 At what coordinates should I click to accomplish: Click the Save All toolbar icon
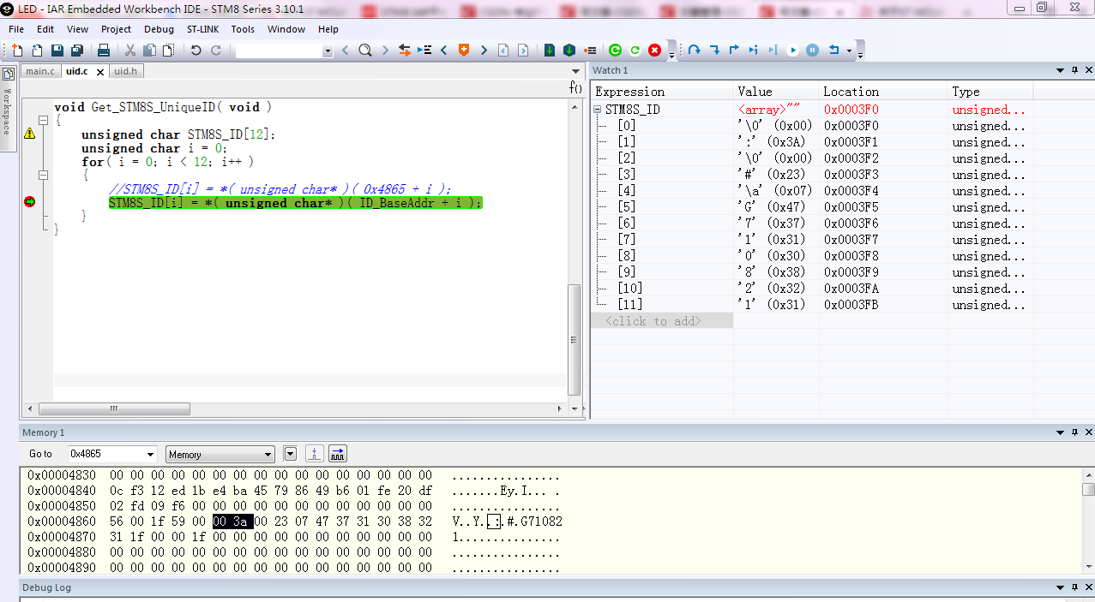76,51
